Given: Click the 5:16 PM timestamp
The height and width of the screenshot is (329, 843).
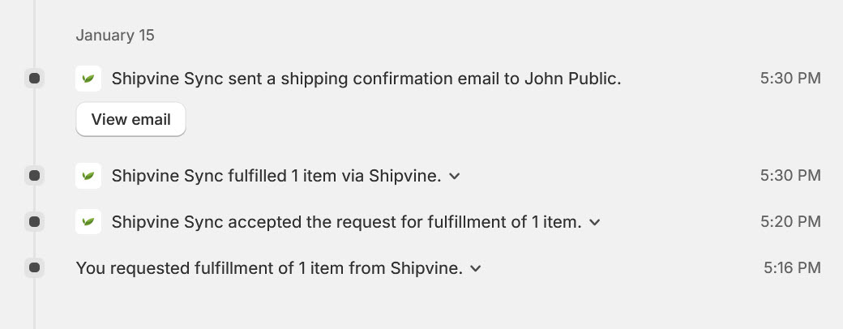Looking at the screenshot, I should point(792,267).
